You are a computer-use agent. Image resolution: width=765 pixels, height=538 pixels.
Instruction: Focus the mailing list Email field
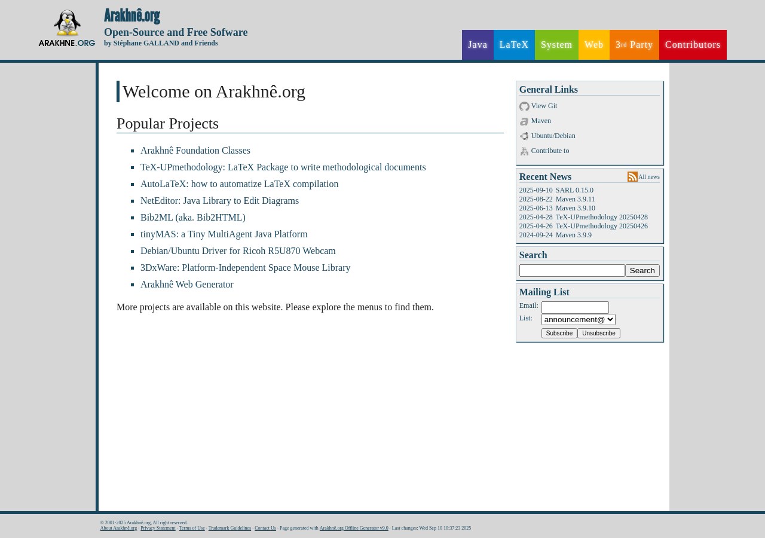coord(575,307)
